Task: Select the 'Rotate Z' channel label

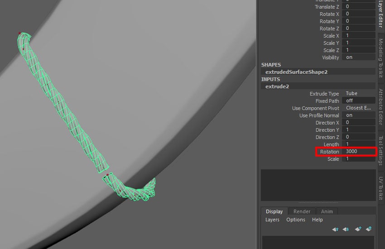Action: coord(329,29)
